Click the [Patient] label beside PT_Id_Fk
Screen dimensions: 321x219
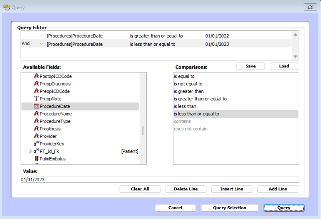(x=130, y=151)
